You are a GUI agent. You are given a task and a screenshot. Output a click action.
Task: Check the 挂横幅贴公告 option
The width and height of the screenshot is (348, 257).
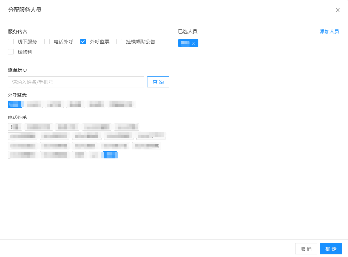coord(119,41)
